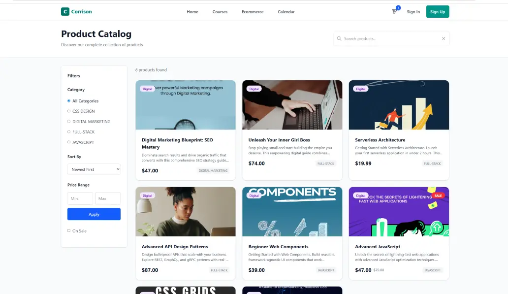Click the FULL-STACK tag on Advanced API Design Patterns
Screen dimensions: 508x294
[220, 270]
